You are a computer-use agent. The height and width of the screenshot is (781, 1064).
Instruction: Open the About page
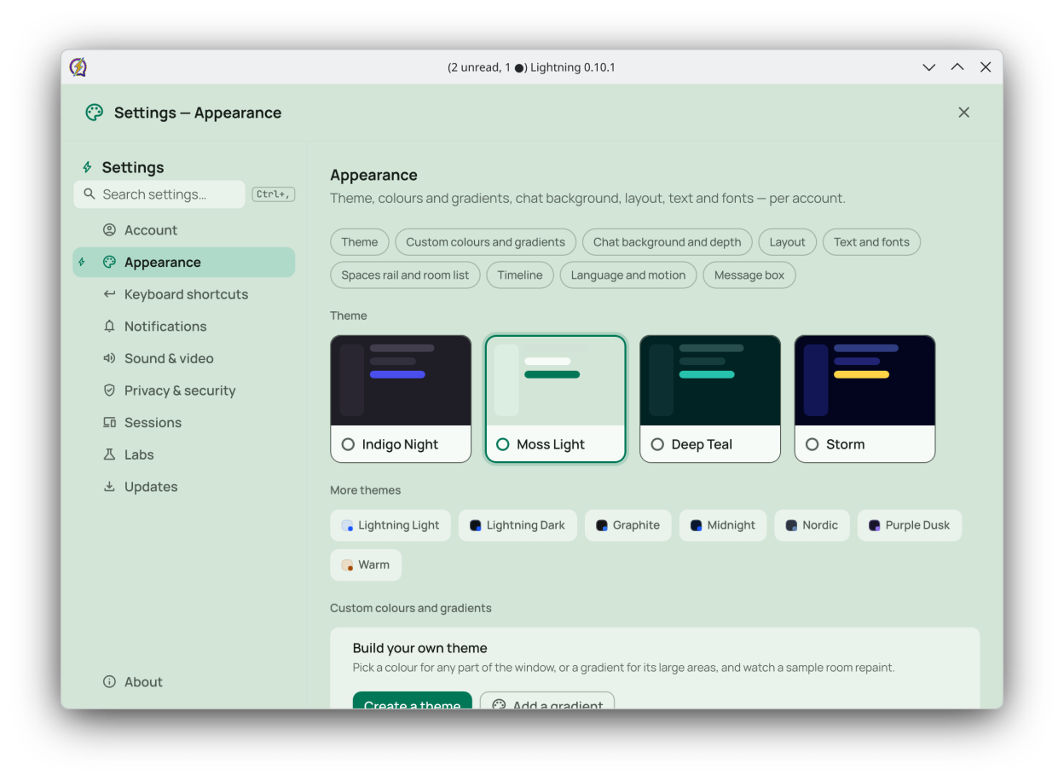click(x=184, y=682)
